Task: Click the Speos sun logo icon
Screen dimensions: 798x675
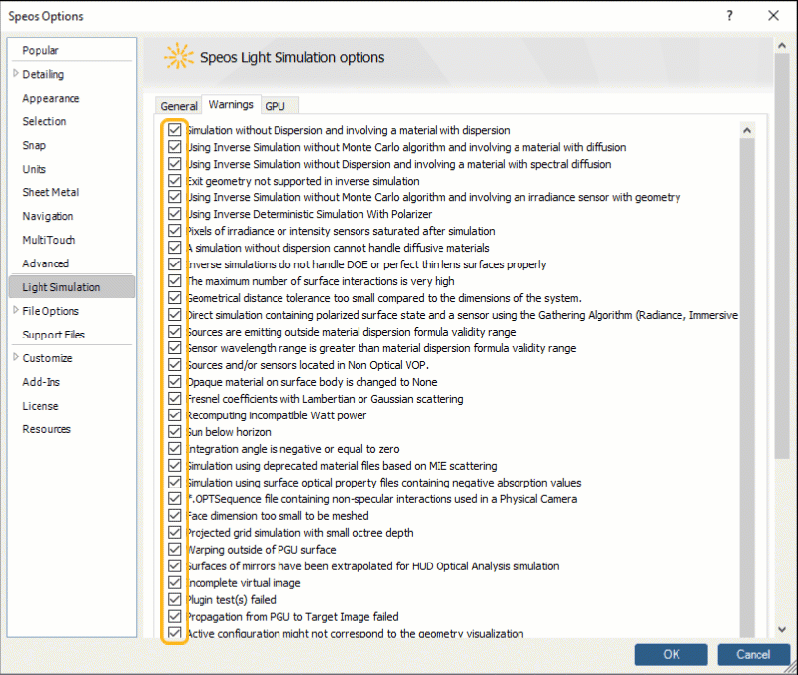Action: pyautogui.click(x=178, y=56)
